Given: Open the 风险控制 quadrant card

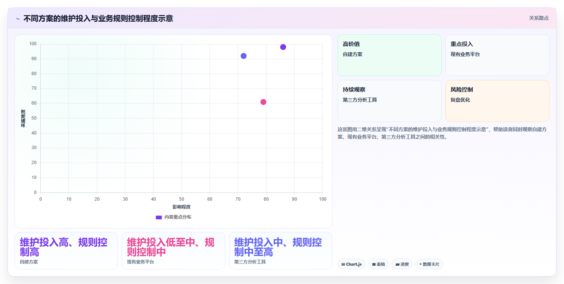Looking at the screenshot, I should coord(497,101).
